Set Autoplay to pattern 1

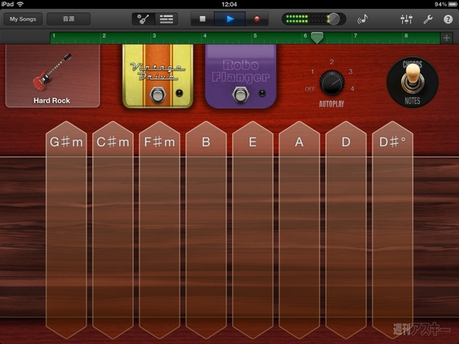point(312,72)
